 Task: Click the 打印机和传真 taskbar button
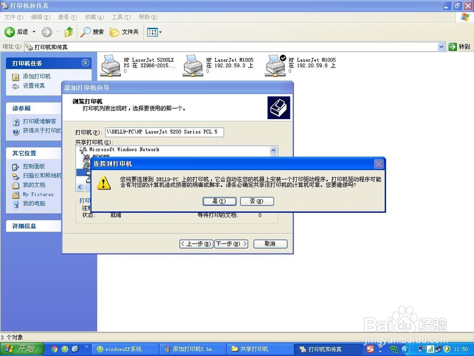(328, 349)
